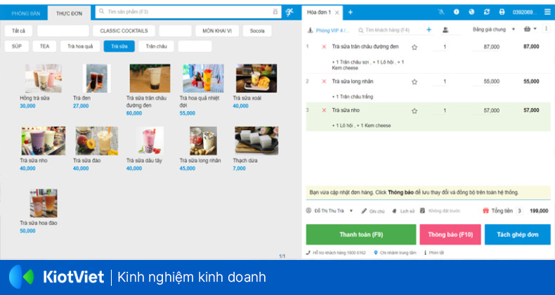
Task: Edit quantity of the Trà sữa nho order line
Action: 440,110
